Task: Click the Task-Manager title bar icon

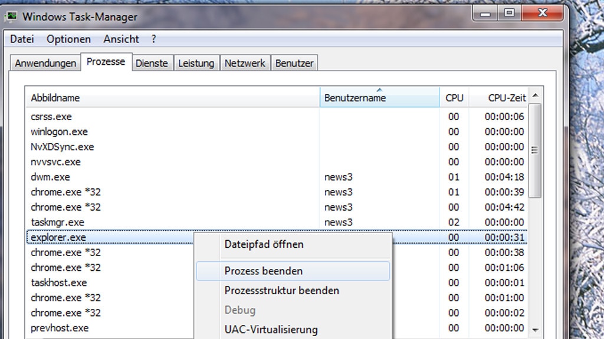Action: 11,16
